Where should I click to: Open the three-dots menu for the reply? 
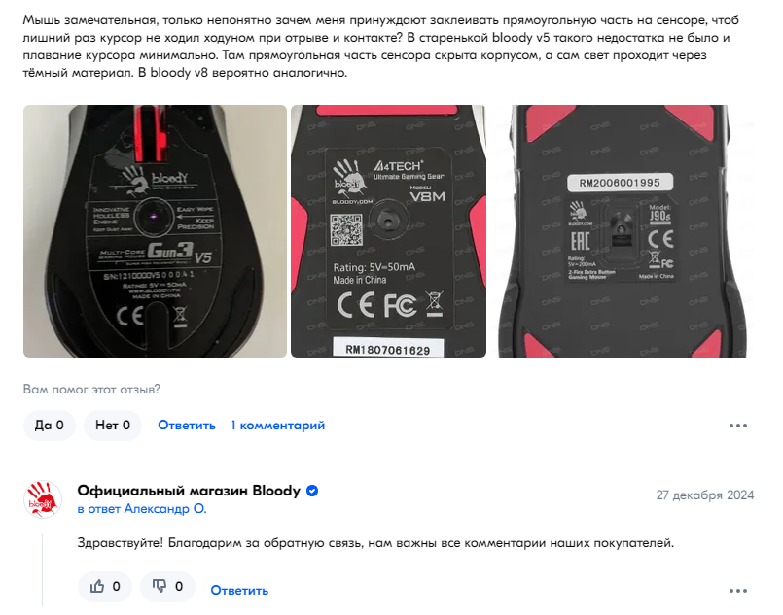pyautogui.click(x=738, y=591)
